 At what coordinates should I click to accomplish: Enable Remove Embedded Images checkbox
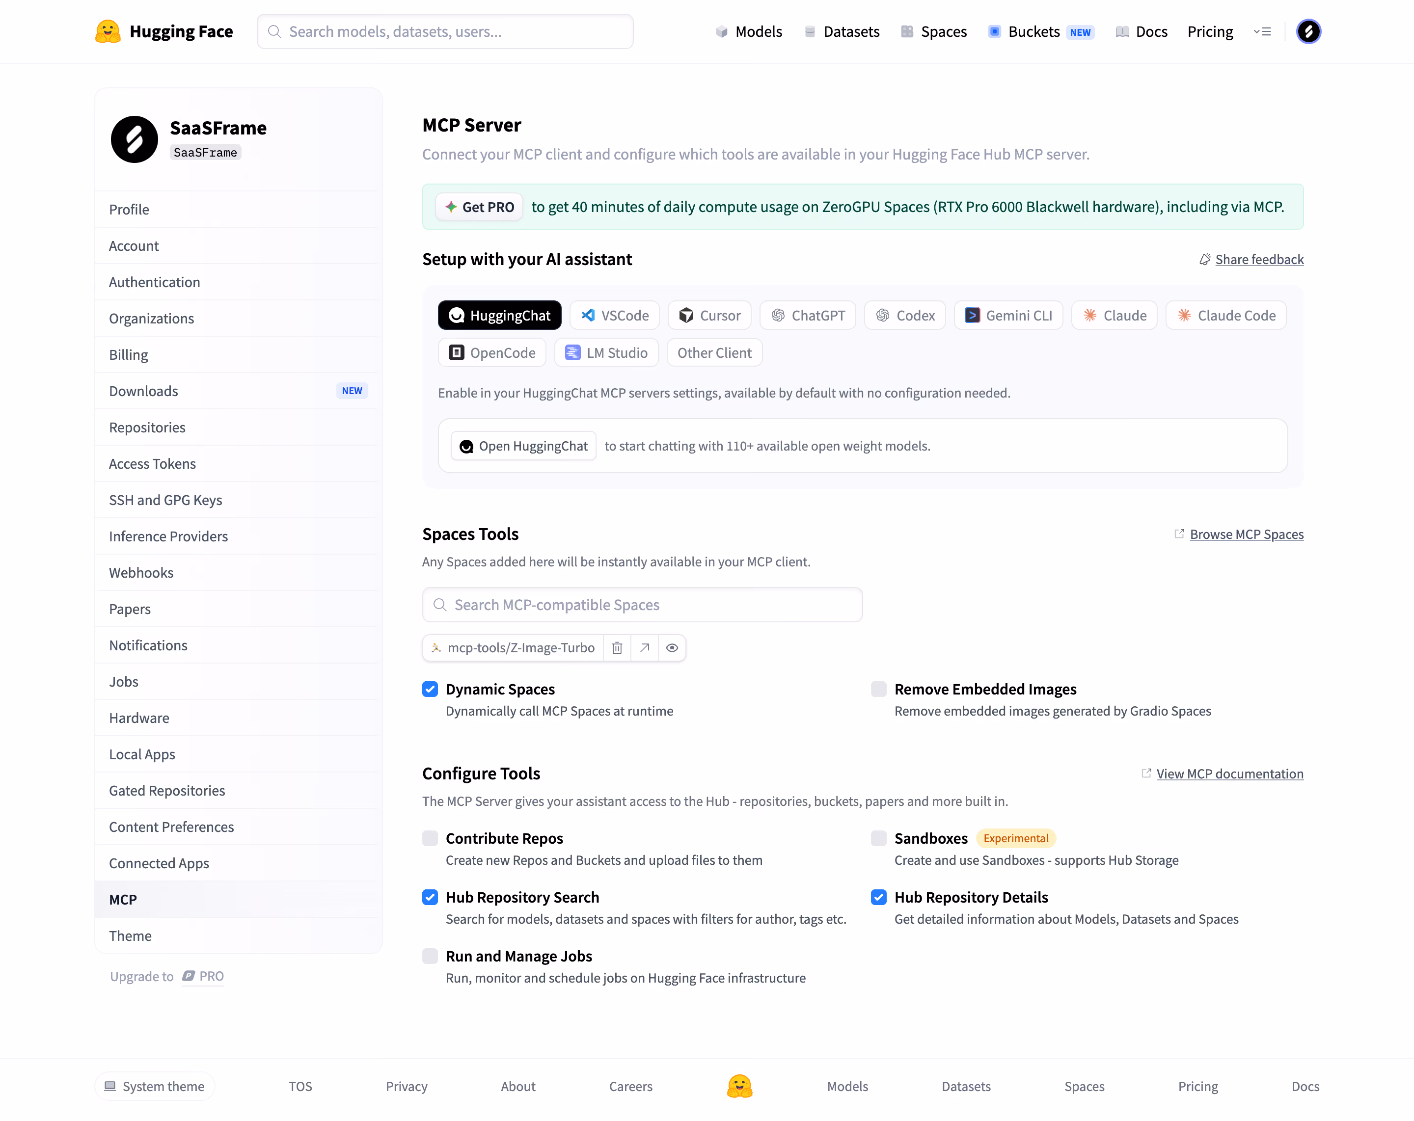click(x=879, y=689)
